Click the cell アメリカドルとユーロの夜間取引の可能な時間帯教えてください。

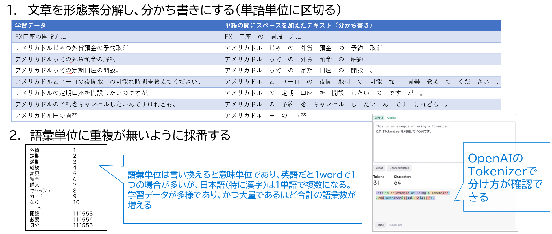(108, 82)
